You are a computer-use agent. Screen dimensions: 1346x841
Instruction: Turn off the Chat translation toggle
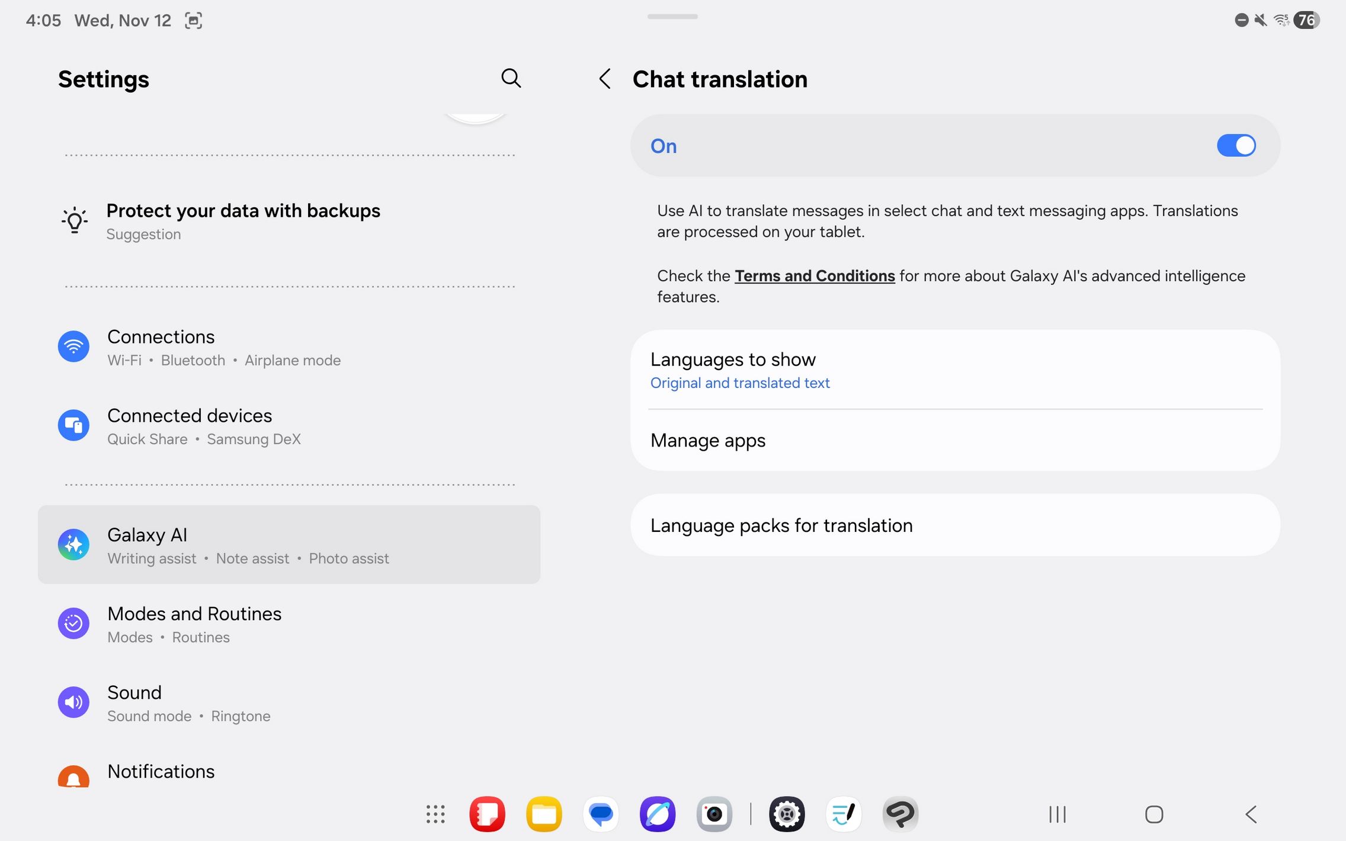[x=1235, y=146]
